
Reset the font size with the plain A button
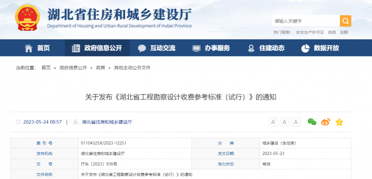(x=296, y=122)
